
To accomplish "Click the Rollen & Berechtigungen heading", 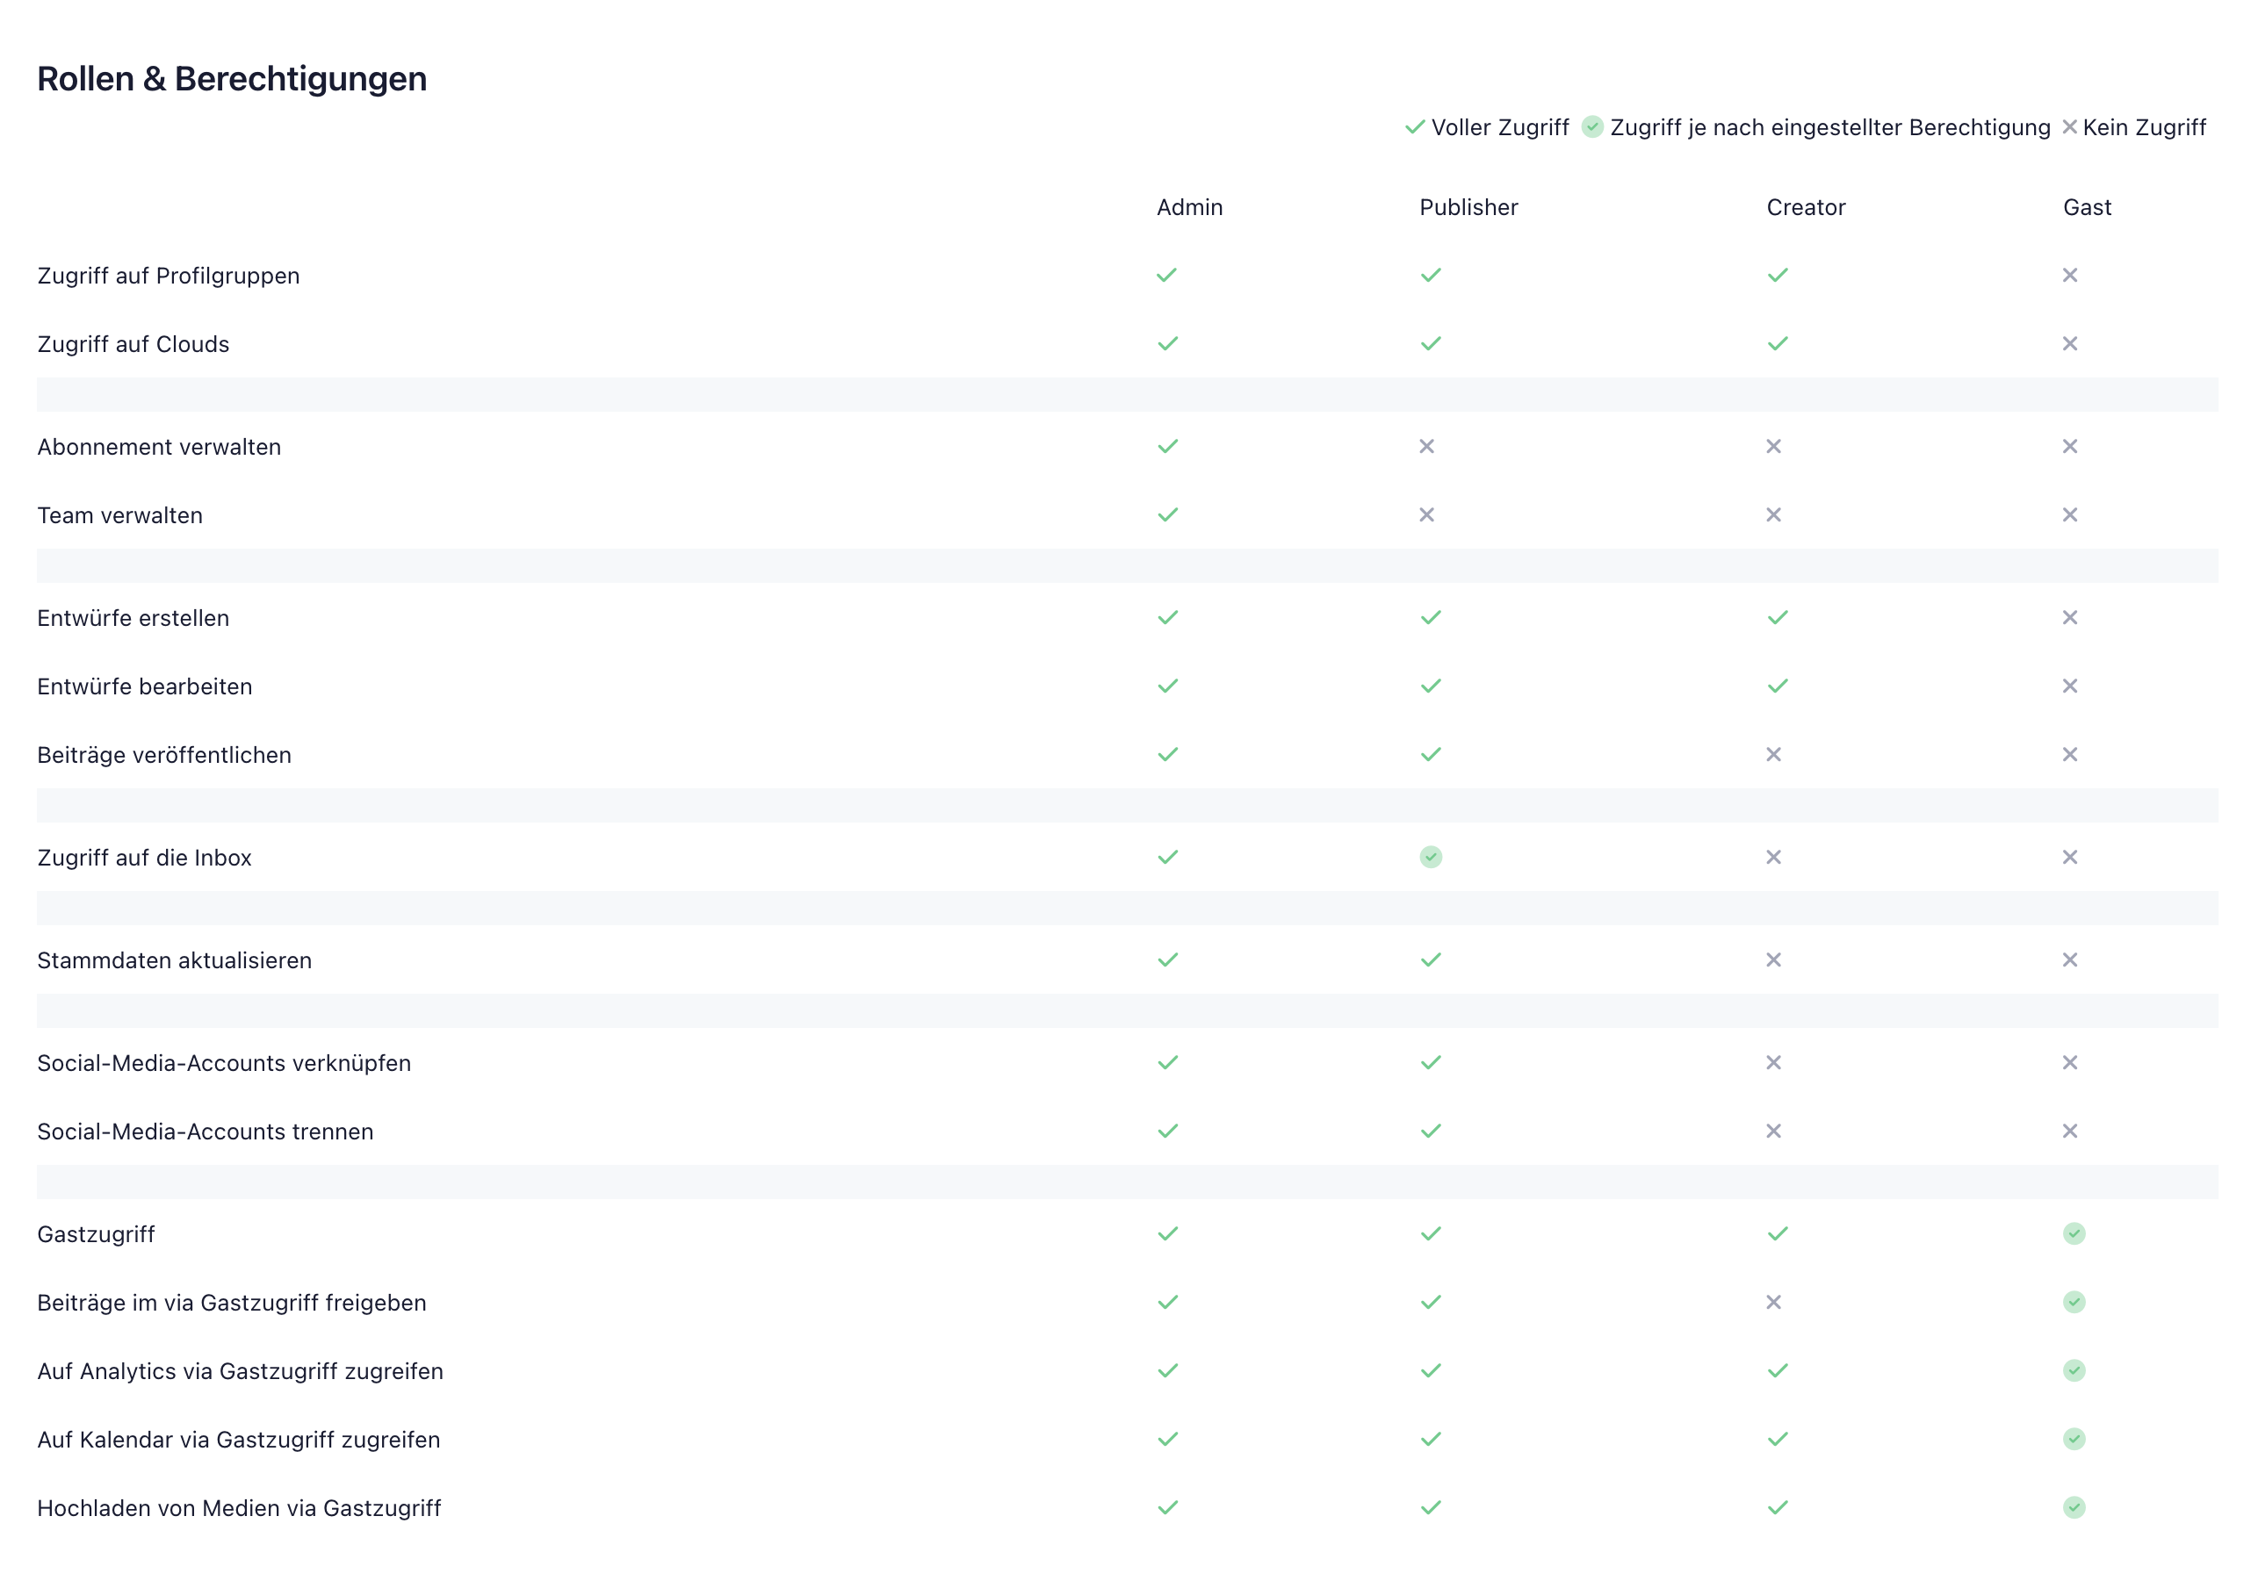I will tap(233, 78).
